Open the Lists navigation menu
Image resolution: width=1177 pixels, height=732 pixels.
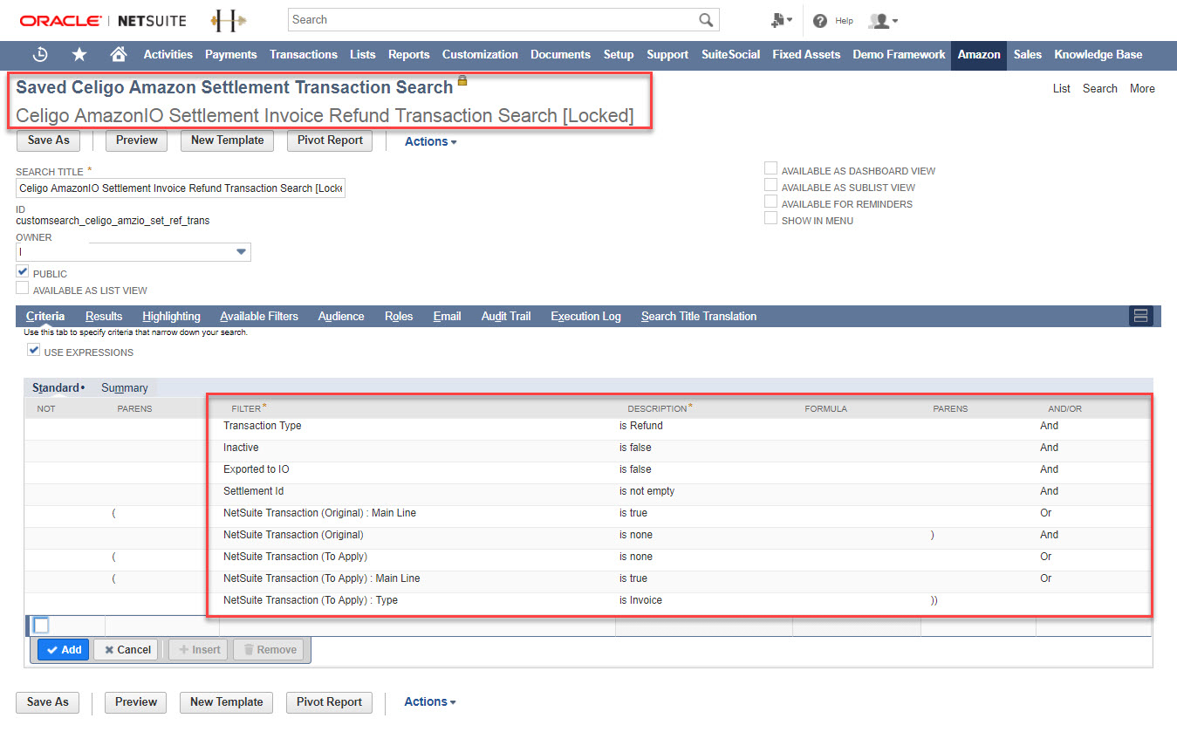tap(362, 54)
